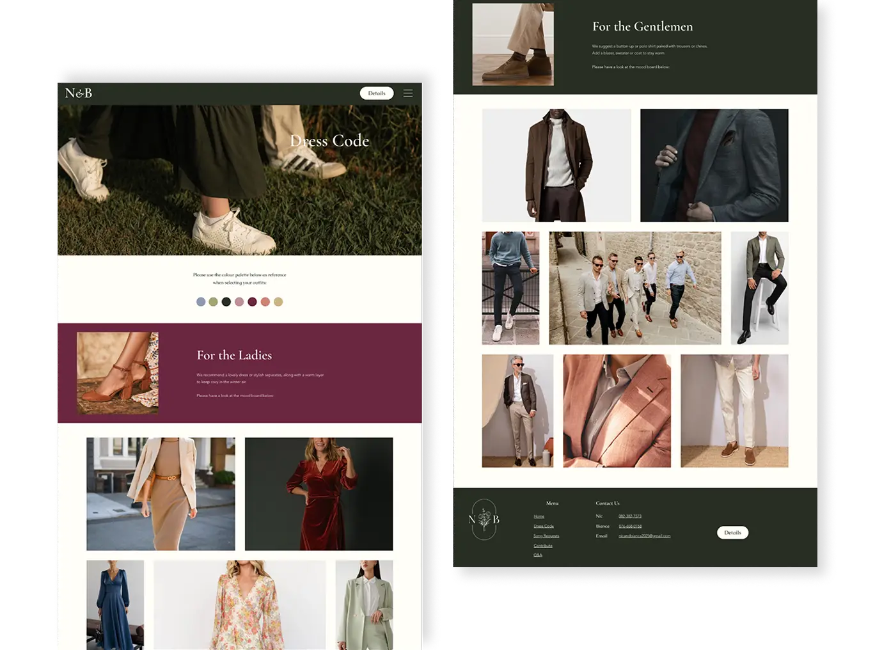The width and height of the screenshot is (875, 650).
Task: Click the For the Gentlemen heading
Action: pyautogui.click(x=642, y=26)
